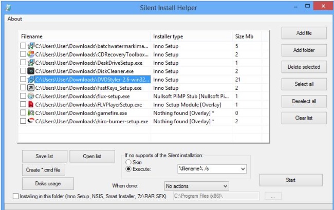The image size is (334, 210).
Task: Click the Add folder button
Action: coord(304,50)
